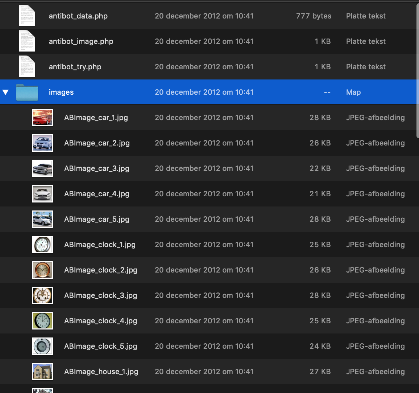Select the ABImage_car_4.jpg file name
419x393 pixels.
[x=97, y=194]
